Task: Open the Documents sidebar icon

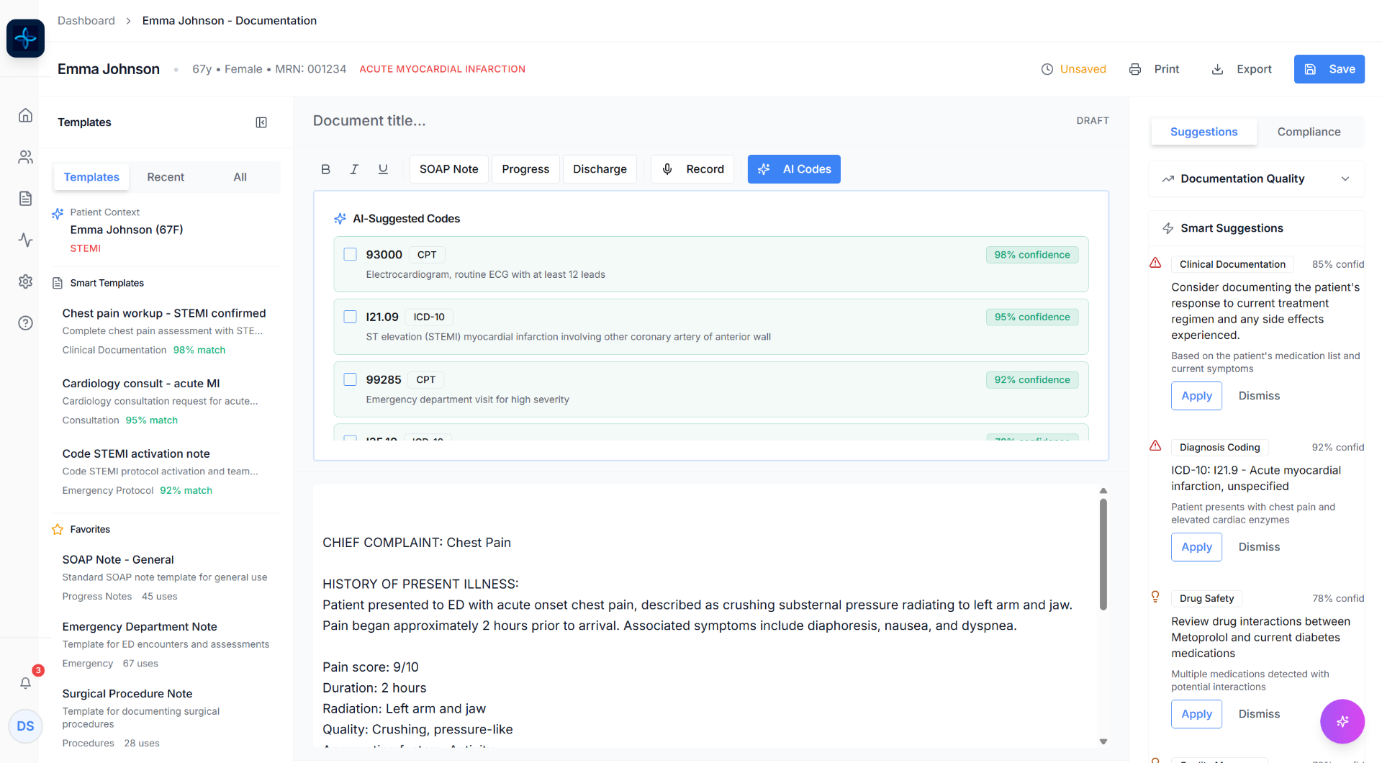Action: click(x=25, y=199)
